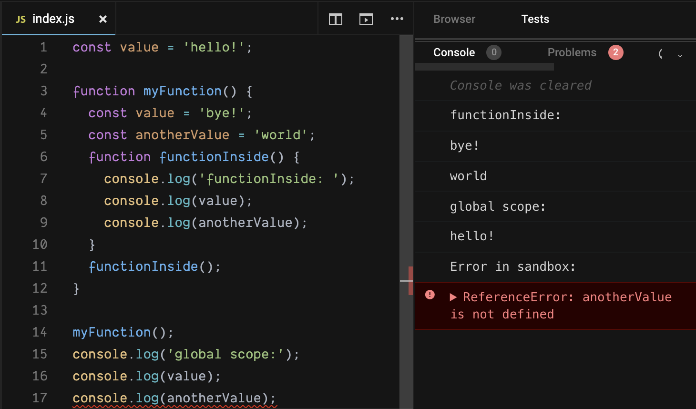Viewport: 696px width, 409px height.
Task: Click console.log(anotherValue) on line 9
Action: [x=205, y=223]
